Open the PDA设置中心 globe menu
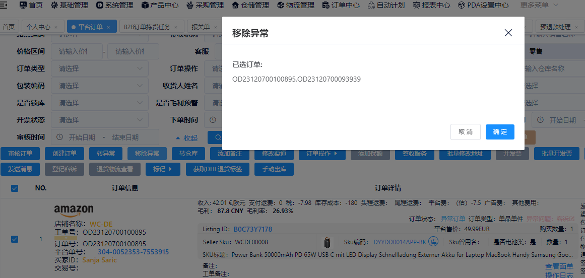585x278 pixels. [x=483, y=5]
